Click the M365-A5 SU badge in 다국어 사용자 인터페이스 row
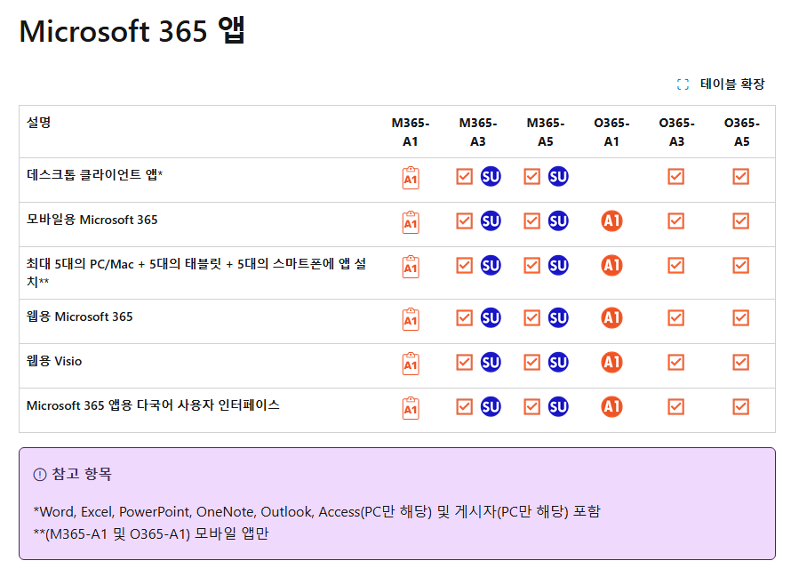 pyautogui.click(x=558, y=406)
